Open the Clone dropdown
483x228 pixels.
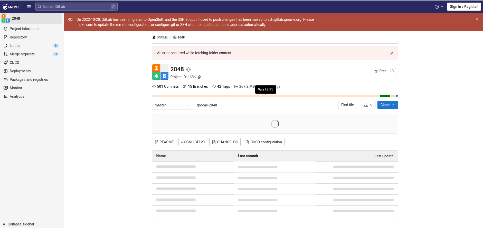coord(387,105)
